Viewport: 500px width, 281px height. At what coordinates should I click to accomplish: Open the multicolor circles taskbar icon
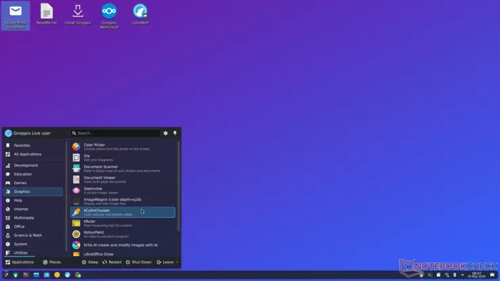point(78,275)
